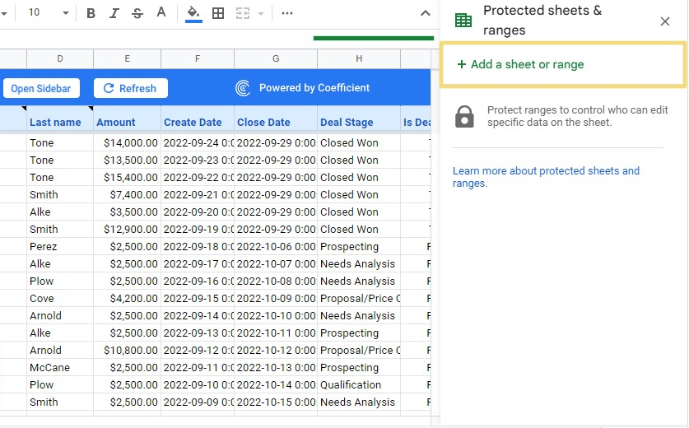Viewport: 689px width, 428px height.
Task: Open the text color picker
Action: [161, 13]
